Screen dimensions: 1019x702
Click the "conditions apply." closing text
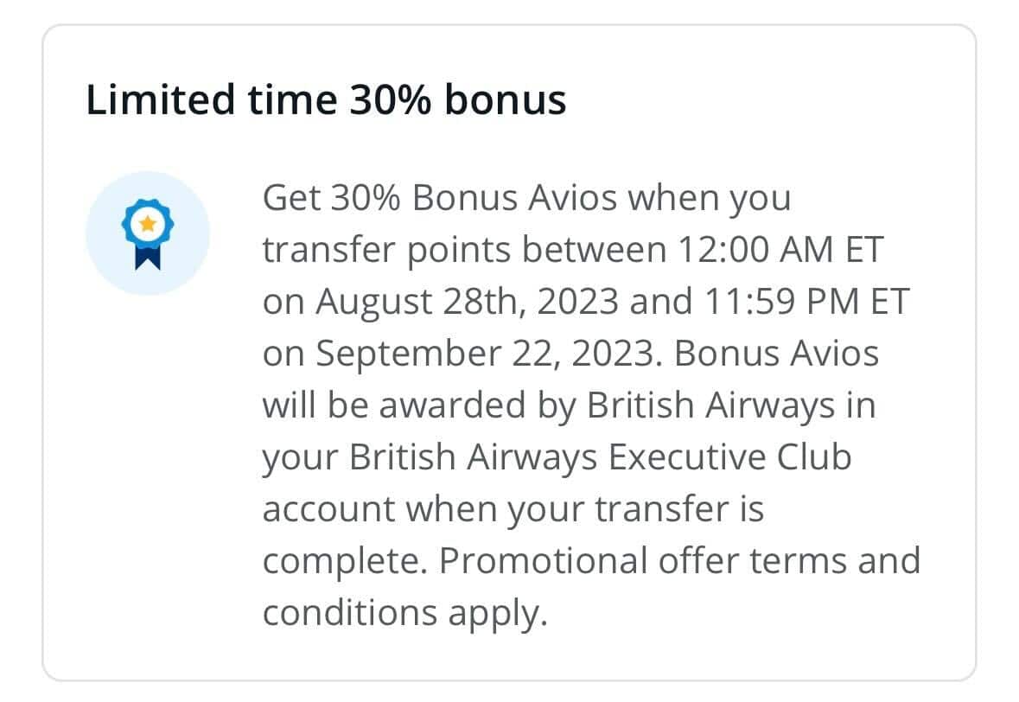pos(405,613)
